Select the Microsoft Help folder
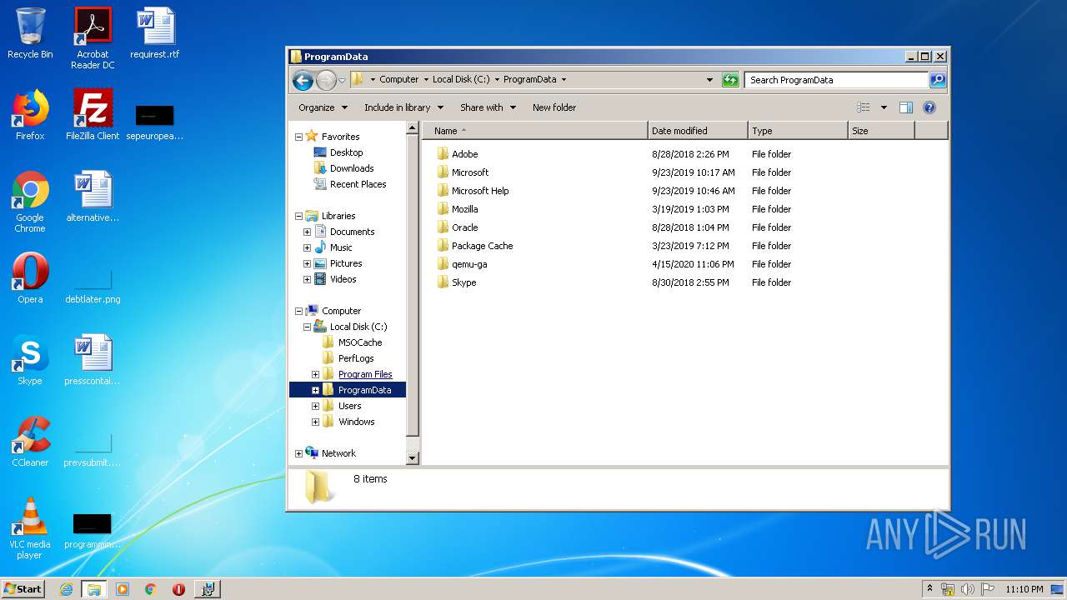The height and width of the screenshot is (600, 1067). click(480, 191)
